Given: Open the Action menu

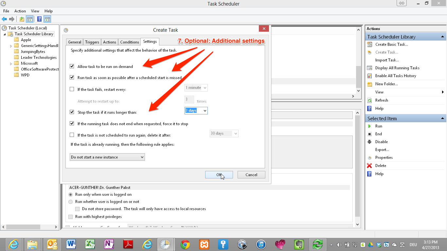Looking at the screenshot, I should click(x=20, y=11).
